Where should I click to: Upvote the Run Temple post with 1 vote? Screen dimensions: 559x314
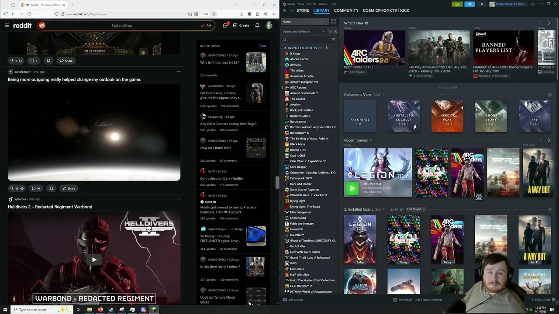tap(12, 61)
